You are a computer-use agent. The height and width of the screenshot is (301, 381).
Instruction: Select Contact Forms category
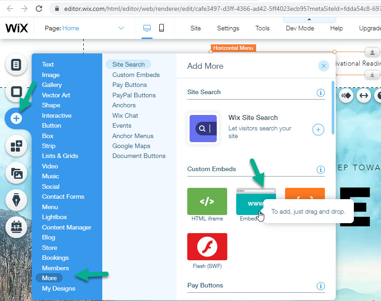tap(63, 196)
